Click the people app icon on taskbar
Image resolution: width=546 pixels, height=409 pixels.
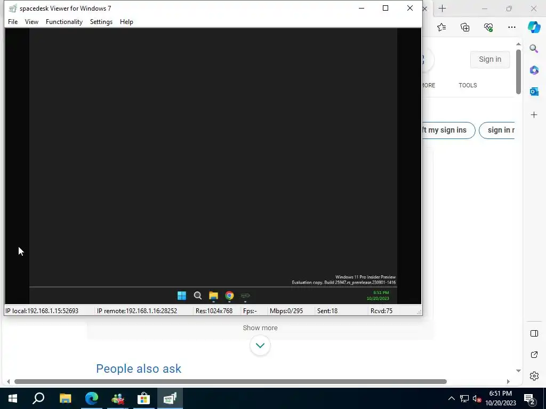[118, 398]
